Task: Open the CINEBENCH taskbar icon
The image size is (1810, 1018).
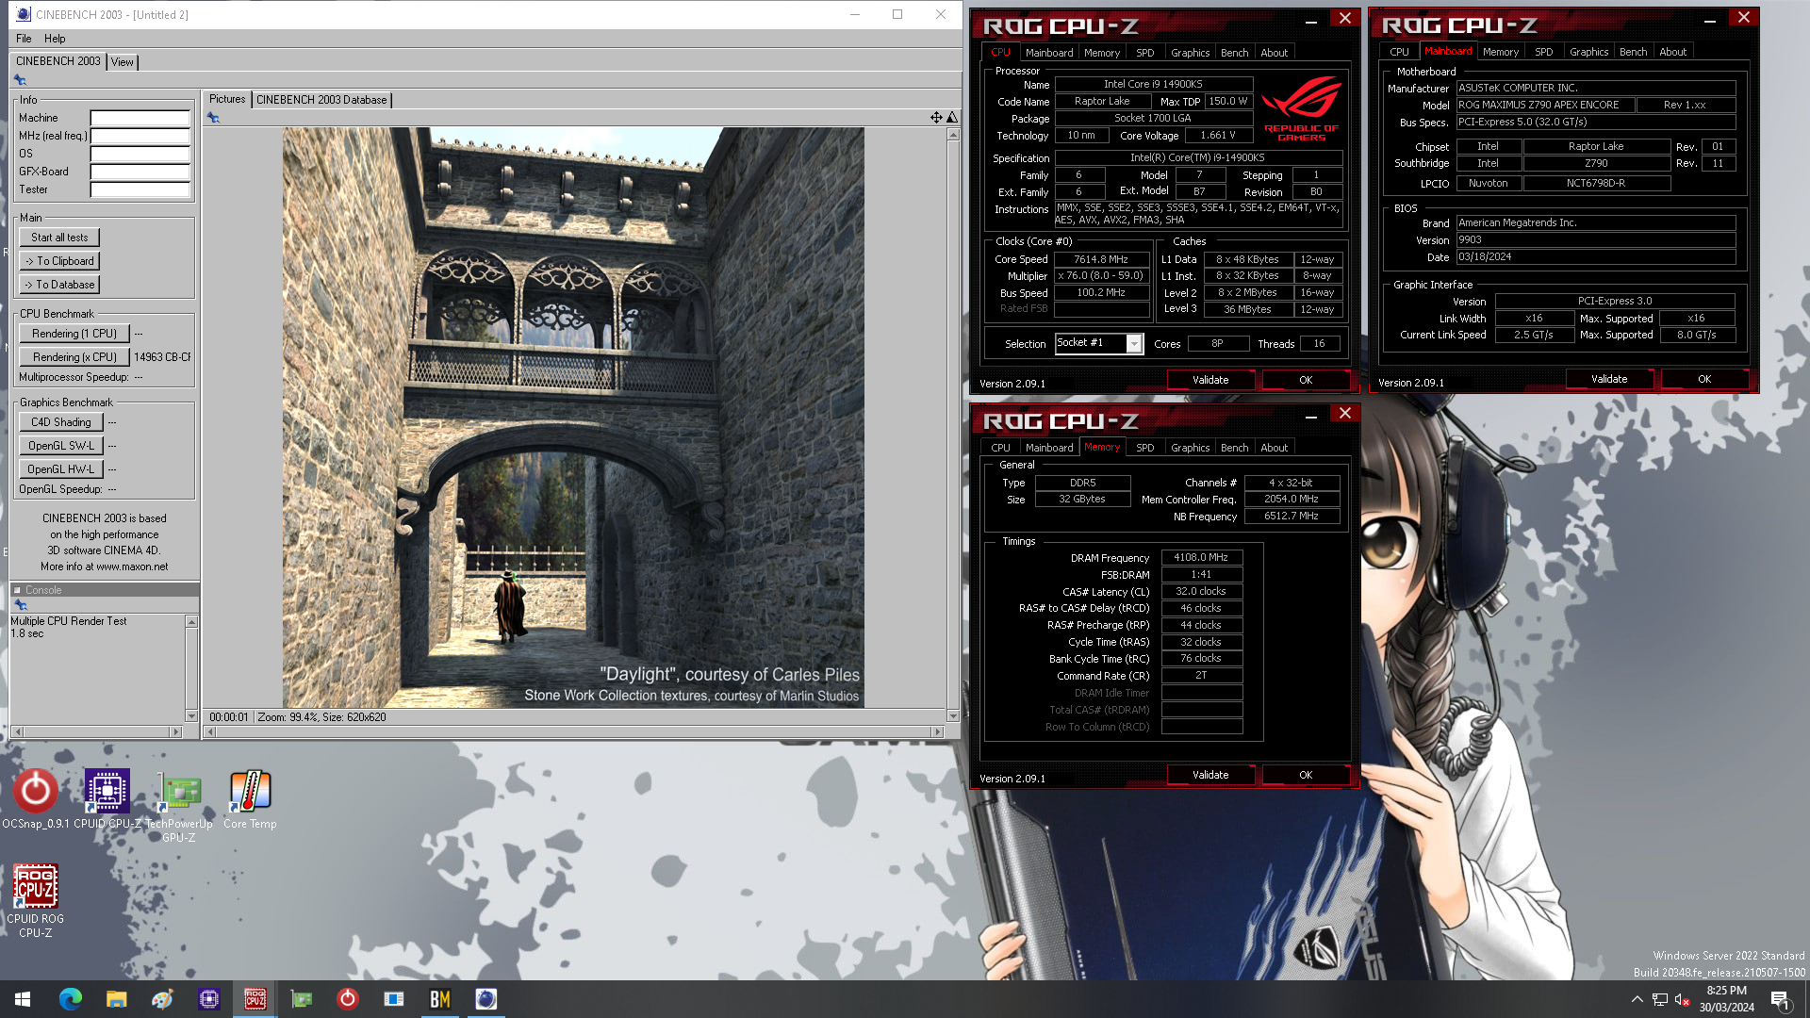Action: (485, 999)
